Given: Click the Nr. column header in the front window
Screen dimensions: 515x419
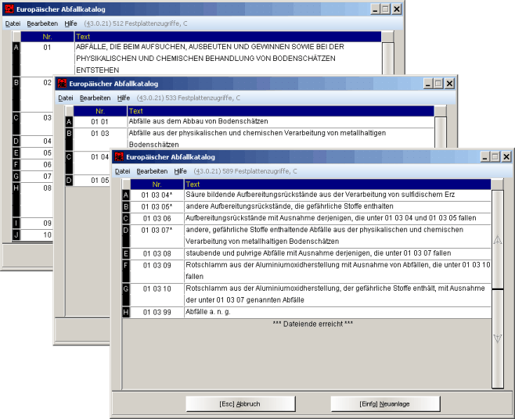Looking at the screenshot, I should point(156,184).
